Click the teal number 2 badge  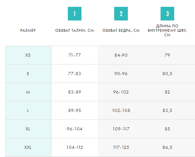pos(121,14)
